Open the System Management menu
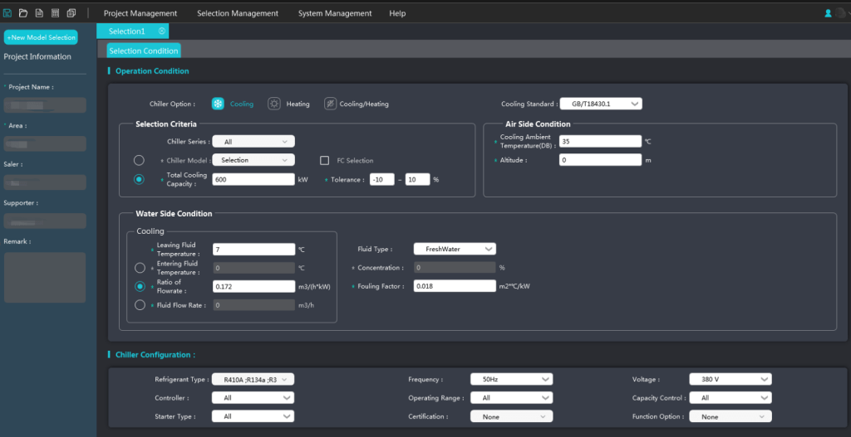This screenshot has width=851, height=437. click(x=335, y=13)
